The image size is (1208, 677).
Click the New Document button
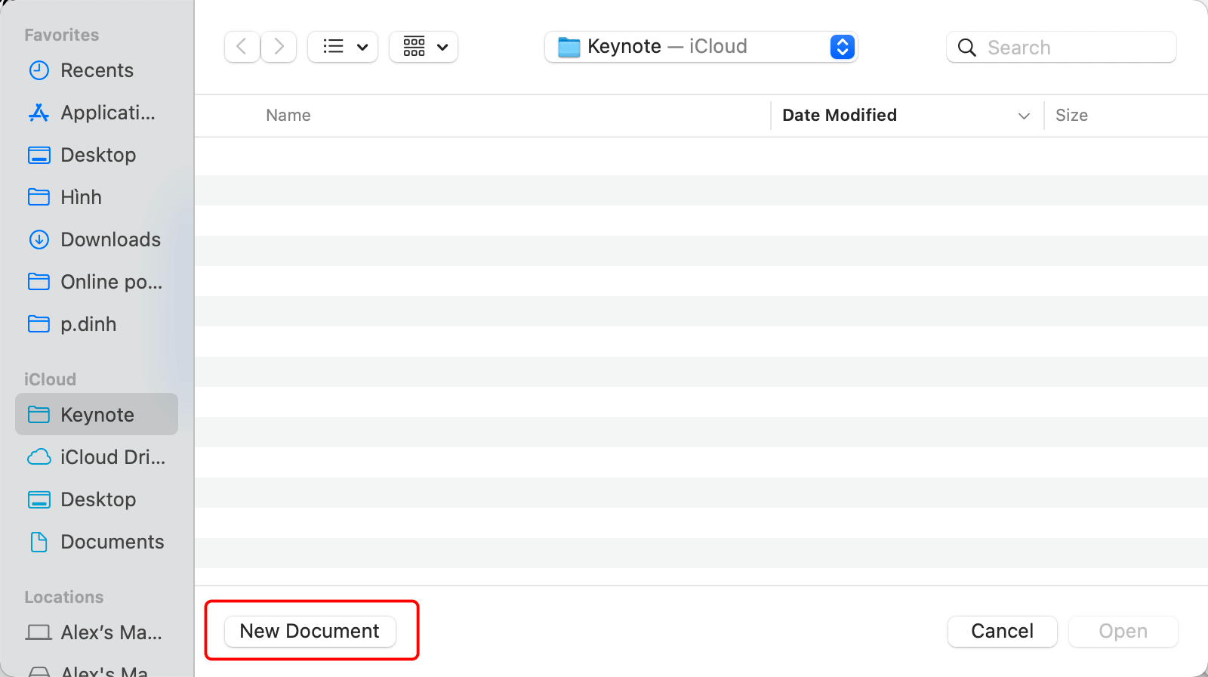310,631
